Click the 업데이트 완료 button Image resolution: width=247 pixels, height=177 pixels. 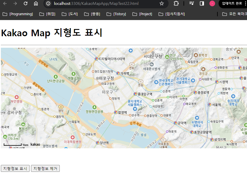[x=232, y=3]
